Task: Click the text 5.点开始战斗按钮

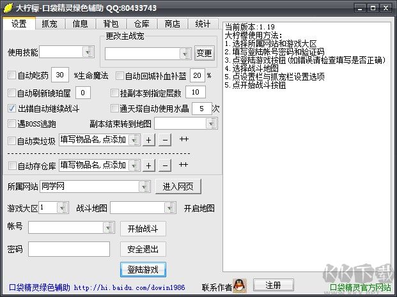Action: click(x=256, y=85)
